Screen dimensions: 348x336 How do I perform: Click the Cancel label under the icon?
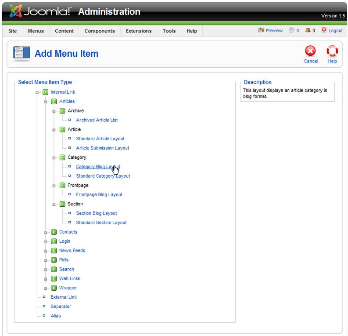pos(311,61)
